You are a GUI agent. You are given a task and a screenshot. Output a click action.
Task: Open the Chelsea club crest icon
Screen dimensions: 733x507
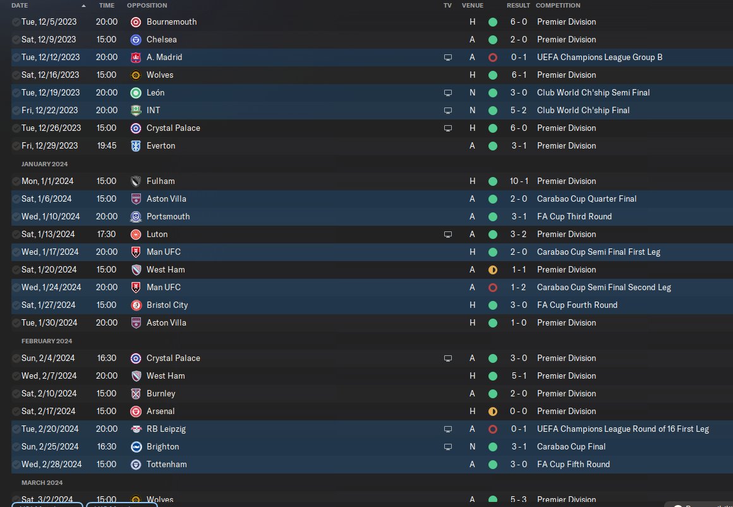pos(136,40)
